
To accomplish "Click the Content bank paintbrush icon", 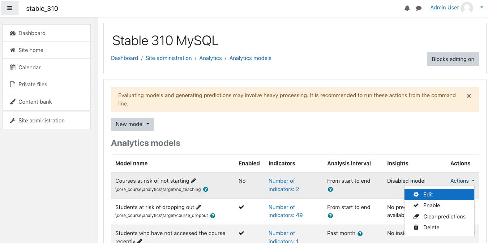I will pos(13,102).
